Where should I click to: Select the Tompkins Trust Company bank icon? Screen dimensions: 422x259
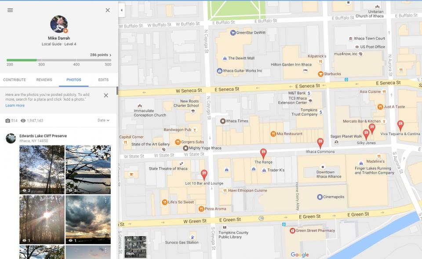point(321,112)
